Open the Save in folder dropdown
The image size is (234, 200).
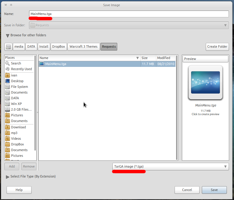(129, 25)
